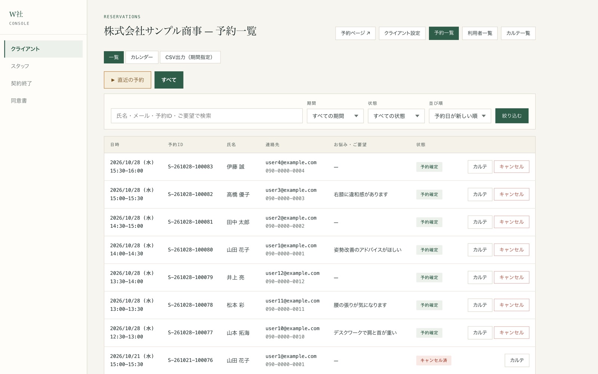Click email user3@example.com

(291, 190)
